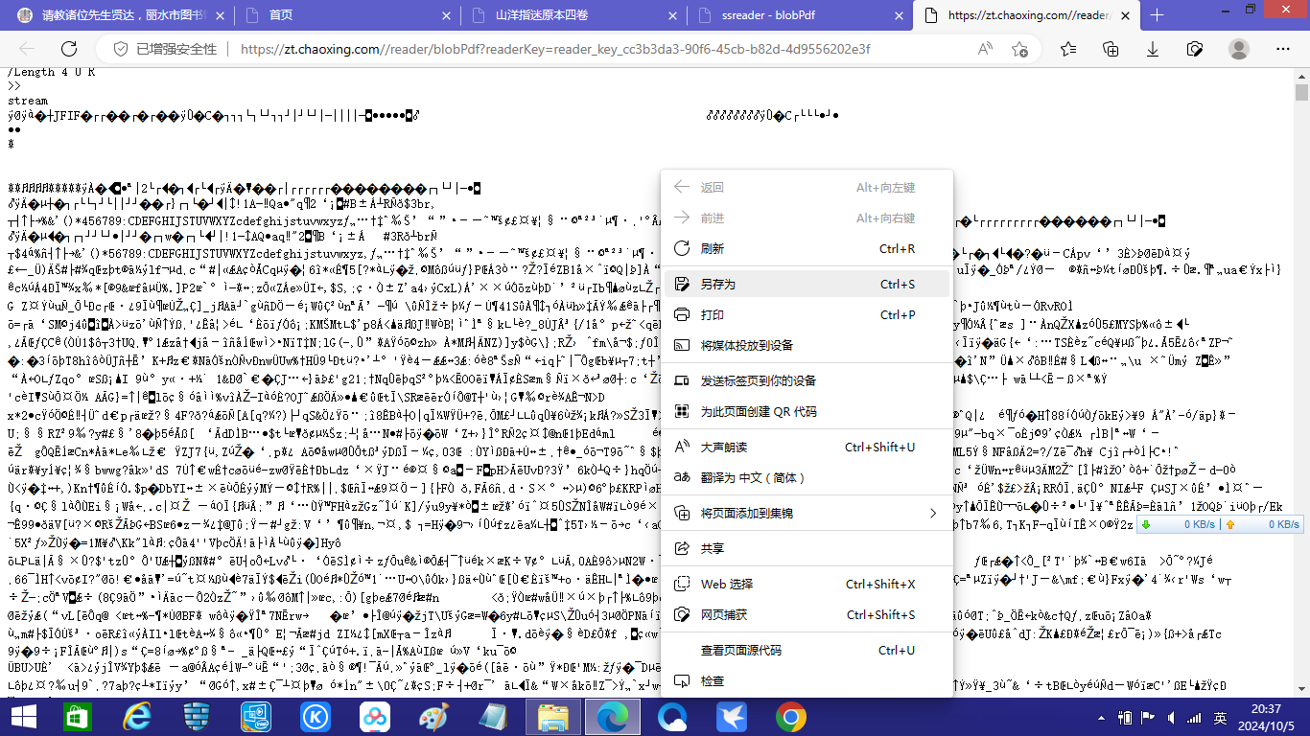Expand 将页面添加到集锦 submenu arrow

click(932, 513)
